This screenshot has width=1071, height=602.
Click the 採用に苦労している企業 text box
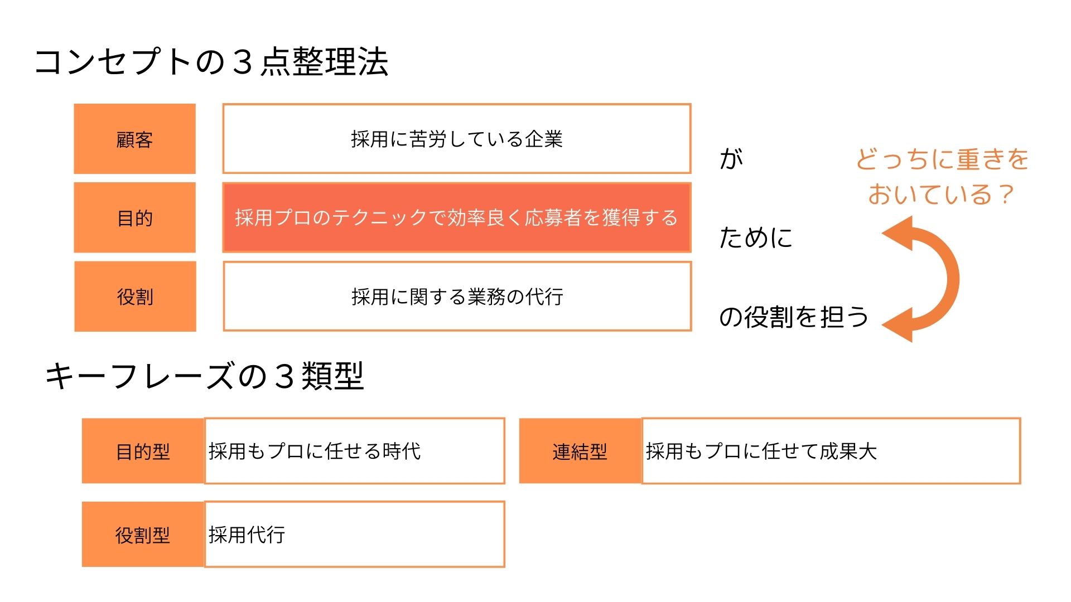pos(457,139)
